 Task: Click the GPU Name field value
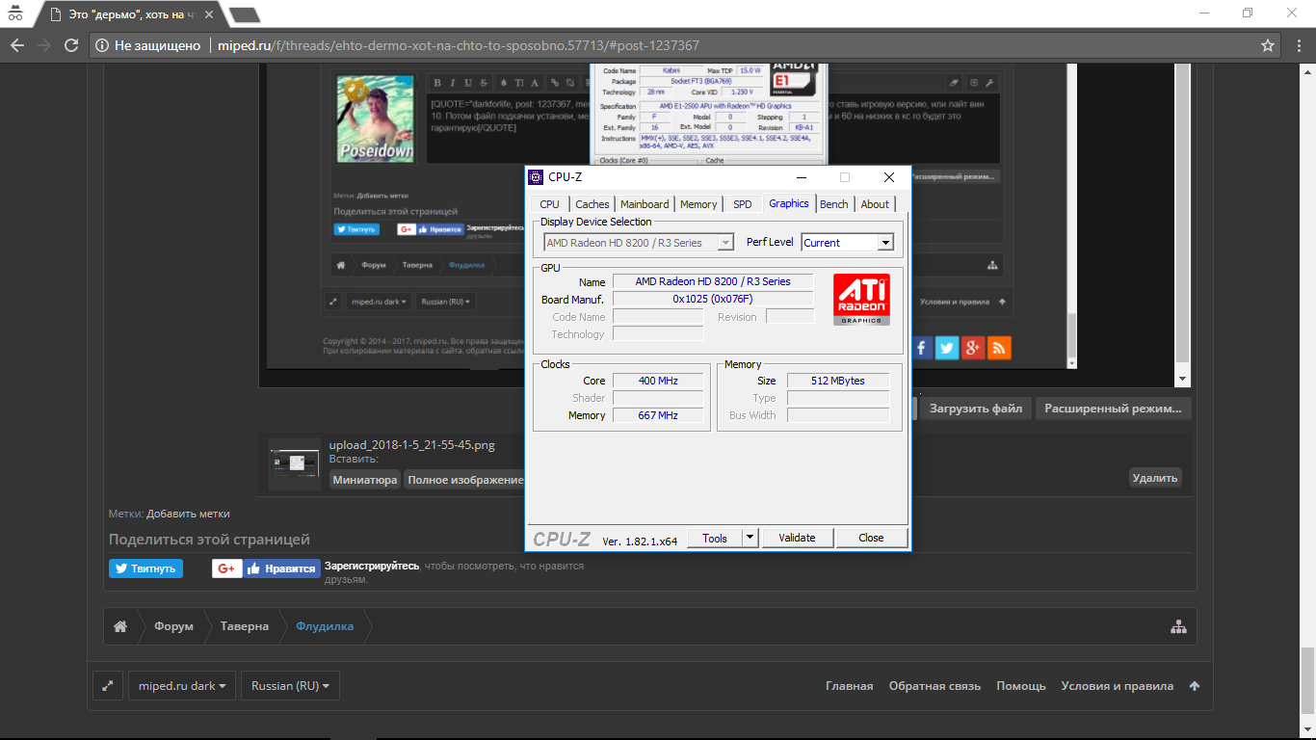point(713,281)
